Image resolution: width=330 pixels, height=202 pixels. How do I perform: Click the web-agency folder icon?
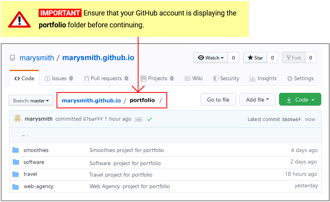16,187
